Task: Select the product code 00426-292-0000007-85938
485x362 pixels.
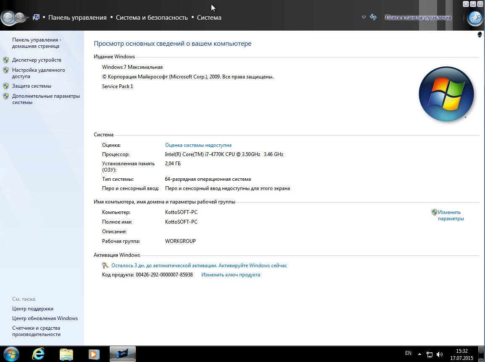Action: (164, 275)
